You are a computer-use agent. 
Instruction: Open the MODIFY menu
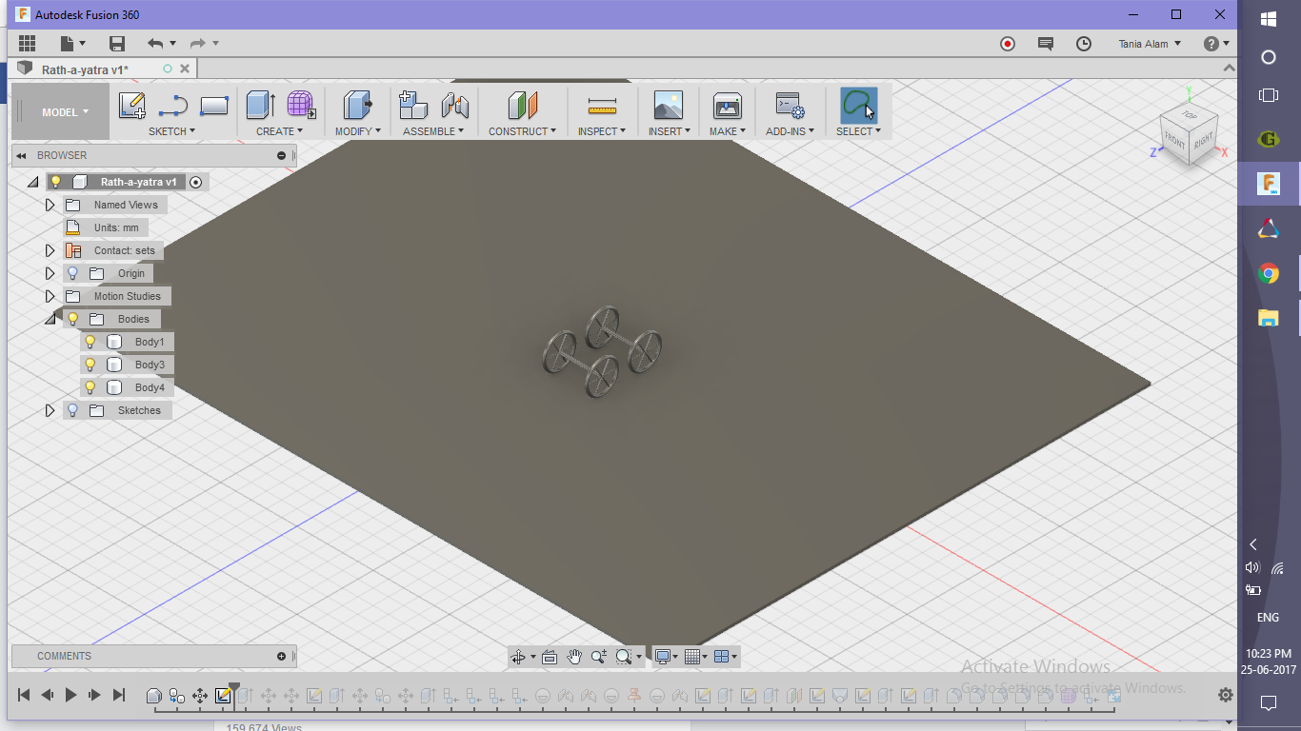click(357, 131)
